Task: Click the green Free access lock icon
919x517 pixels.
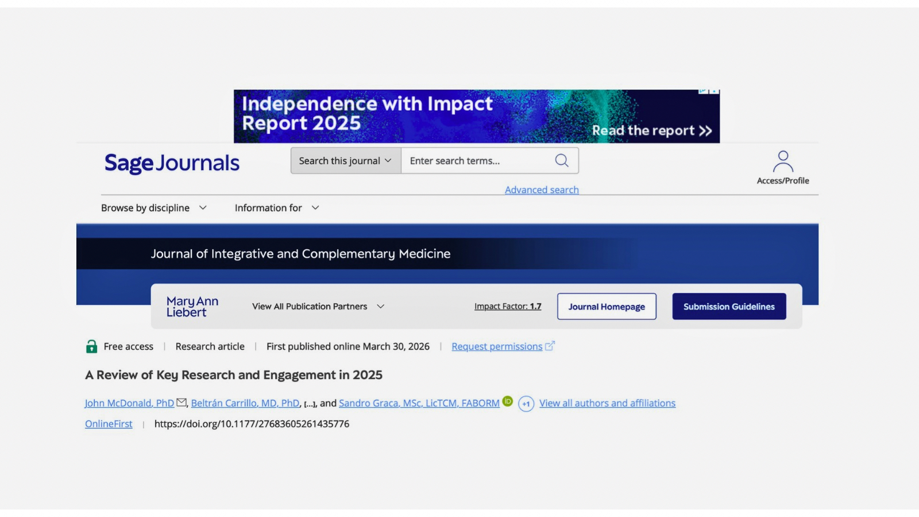Action: pos(91,346)
